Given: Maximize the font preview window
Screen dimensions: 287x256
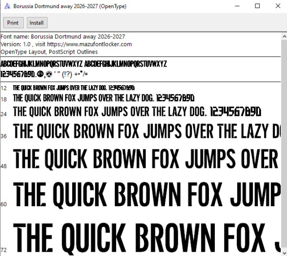Looking at the screenshot, I should coord(257,6).
